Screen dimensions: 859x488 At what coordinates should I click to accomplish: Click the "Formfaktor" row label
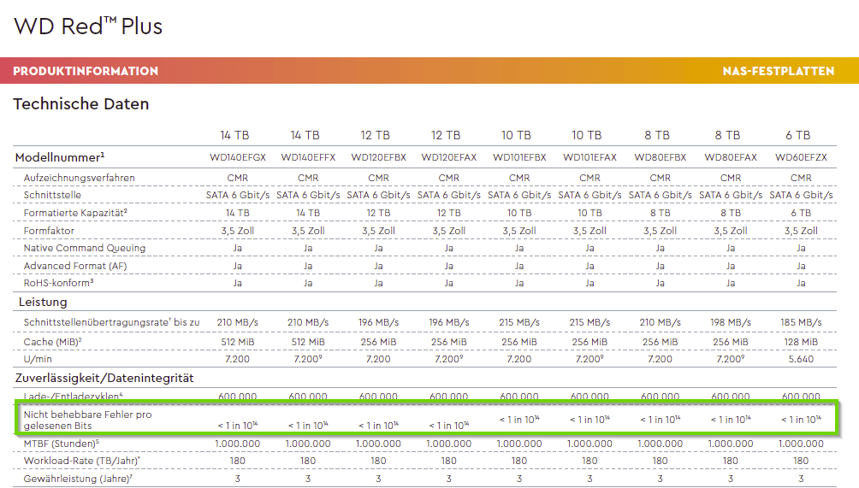[x=49, y=231]
